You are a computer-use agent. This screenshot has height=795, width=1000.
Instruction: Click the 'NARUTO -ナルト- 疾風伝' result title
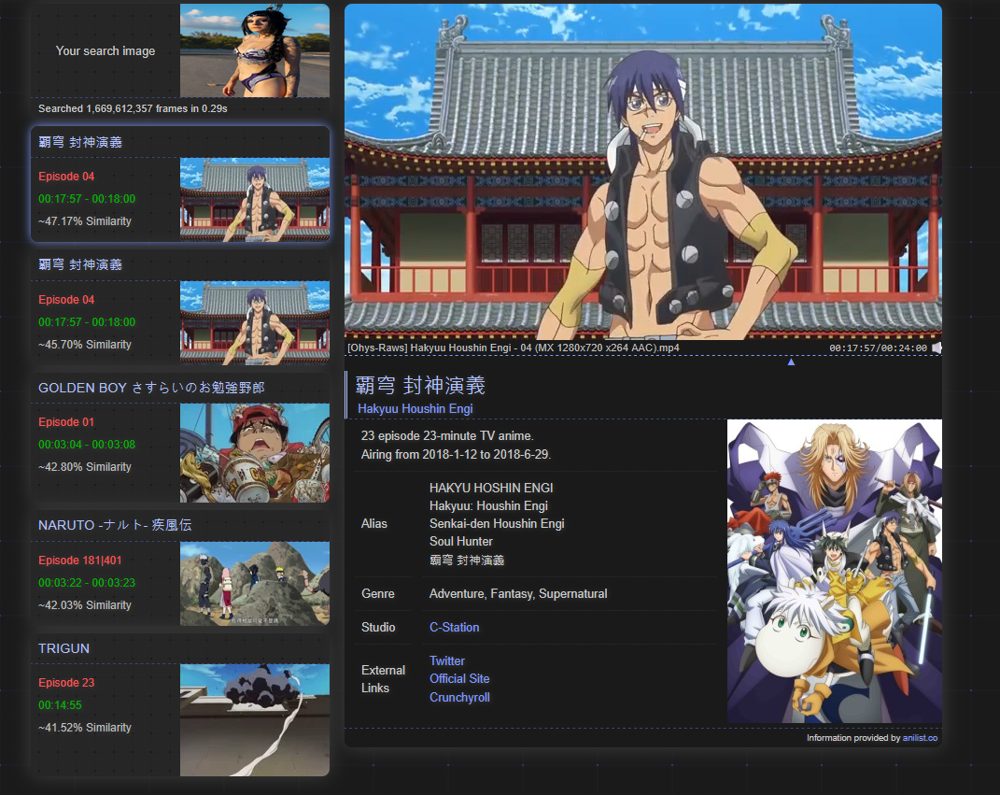coord(115,525)
